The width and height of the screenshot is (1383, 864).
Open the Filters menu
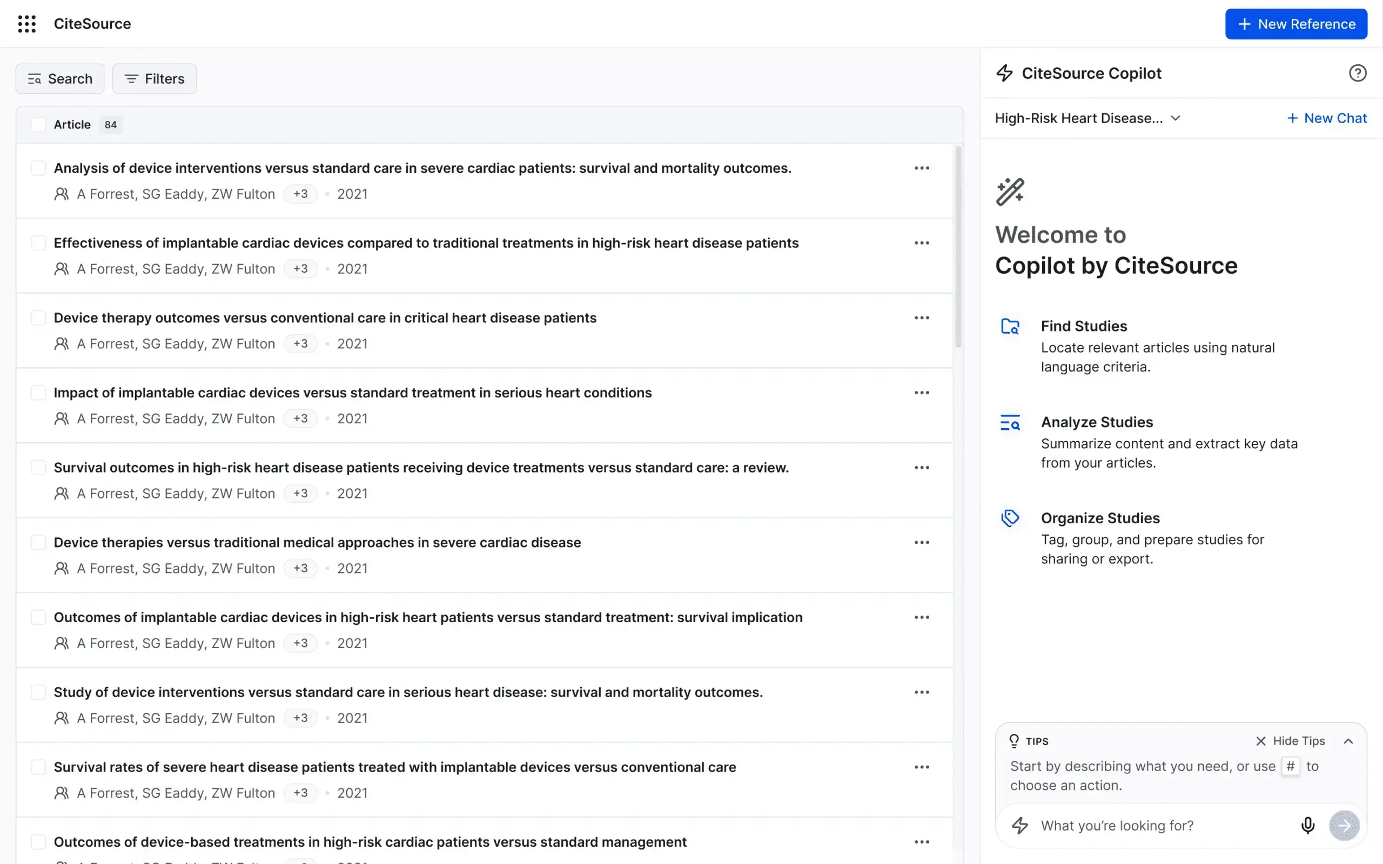(x=155, y=79)
